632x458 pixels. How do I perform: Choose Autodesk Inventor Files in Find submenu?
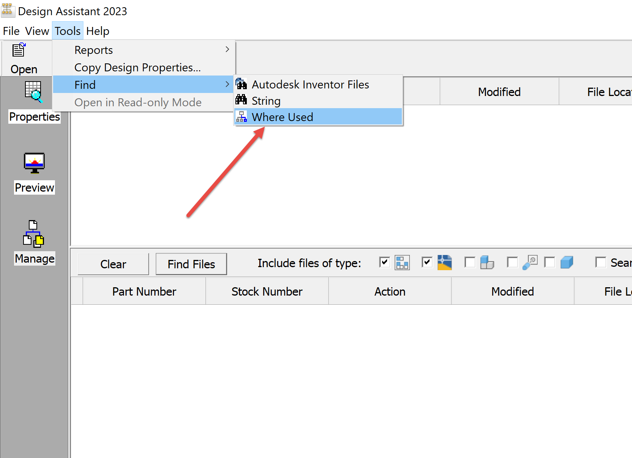point(318,84)
